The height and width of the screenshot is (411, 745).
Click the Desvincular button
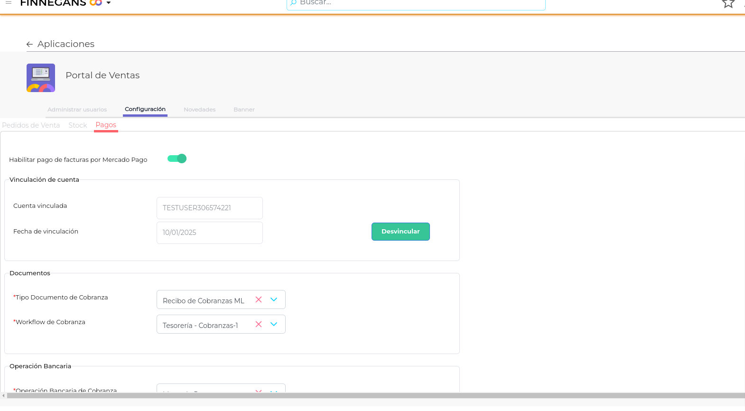pos(400,232)
